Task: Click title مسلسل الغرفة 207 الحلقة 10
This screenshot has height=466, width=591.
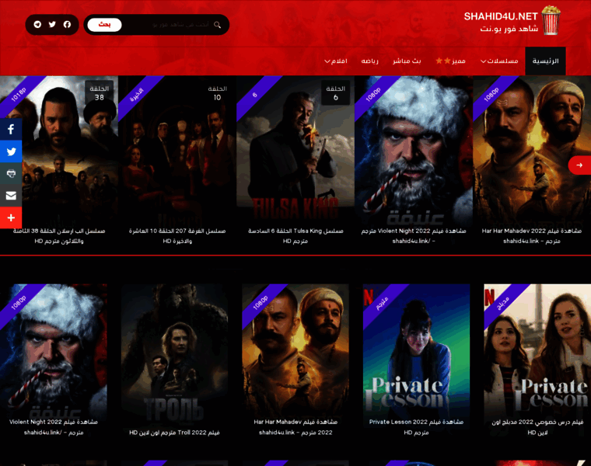Action: (177, 235)
